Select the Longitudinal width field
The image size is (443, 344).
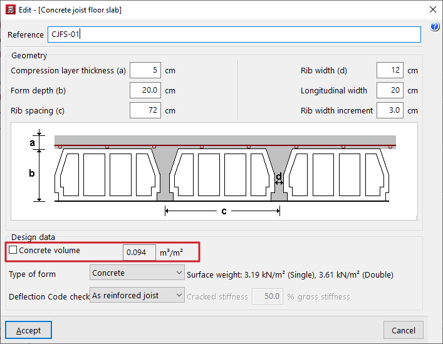coord(390,91)
